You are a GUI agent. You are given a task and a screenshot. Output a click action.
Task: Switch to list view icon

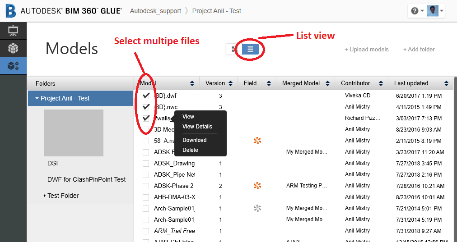tap(250, 49)
